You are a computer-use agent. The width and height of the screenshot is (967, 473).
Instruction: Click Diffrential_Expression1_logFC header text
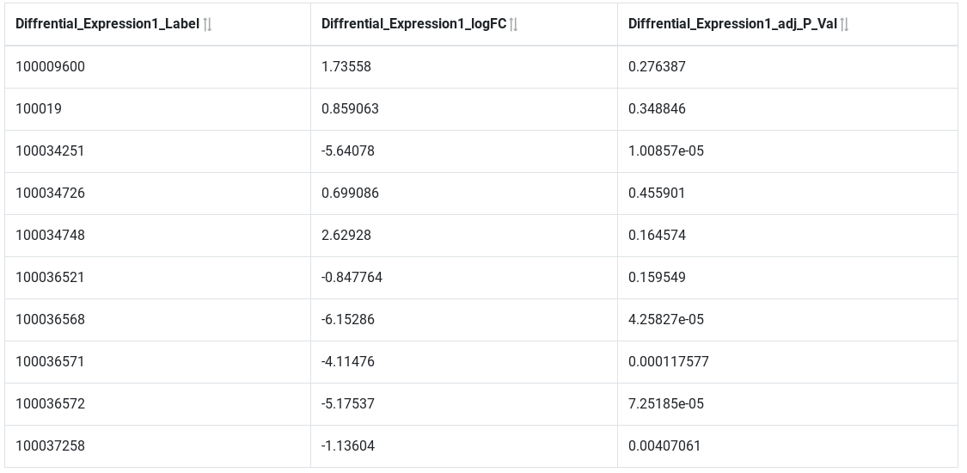413,24
